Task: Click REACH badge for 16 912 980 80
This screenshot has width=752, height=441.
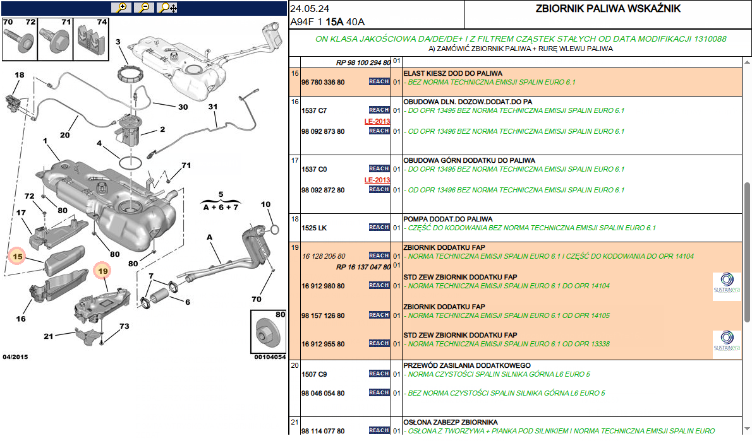Action: click(x=379, y=285)
